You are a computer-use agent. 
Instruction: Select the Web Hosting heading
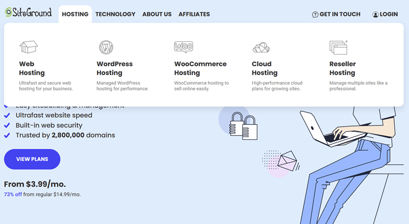pos(32,68)
